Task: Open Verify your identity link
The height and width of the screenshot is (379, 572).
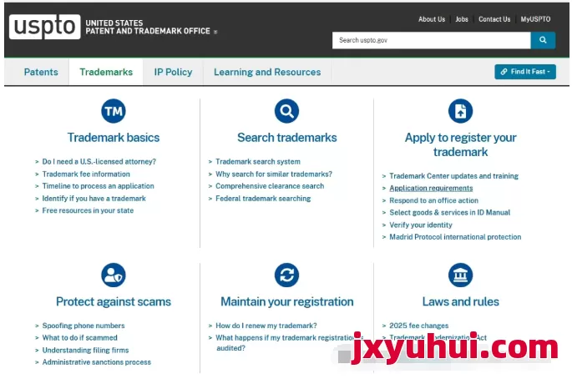Action: point(421,225)
